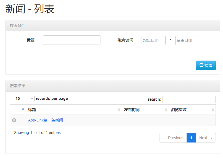Go to the Previous page
The width and height of the screenshot is (223, 158).
[173, 138]
